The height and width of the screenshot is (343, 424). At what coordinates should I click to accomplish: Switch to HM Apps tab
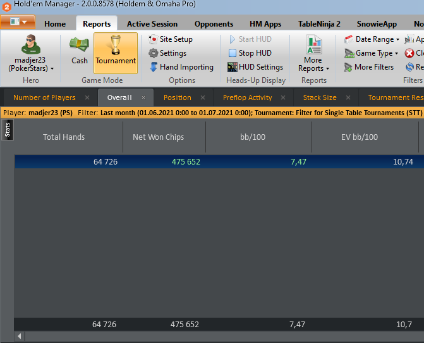(x=265, y=24)
